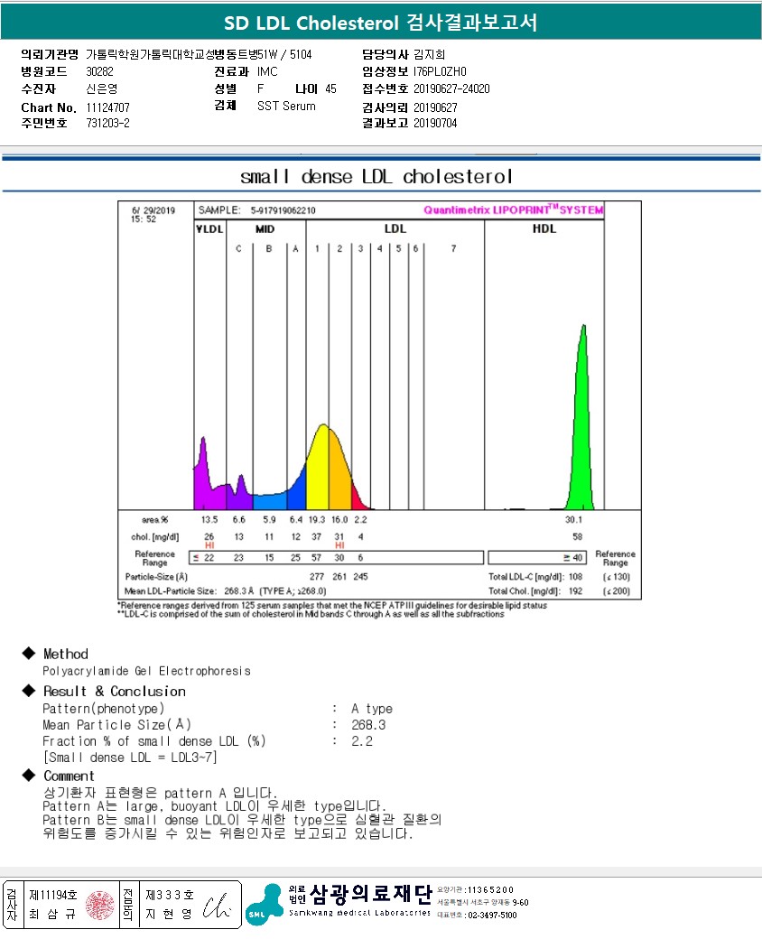This screenshot has height=939, width=762.
Task: Click the specialist handwritten signature
Action: point(217,906)
